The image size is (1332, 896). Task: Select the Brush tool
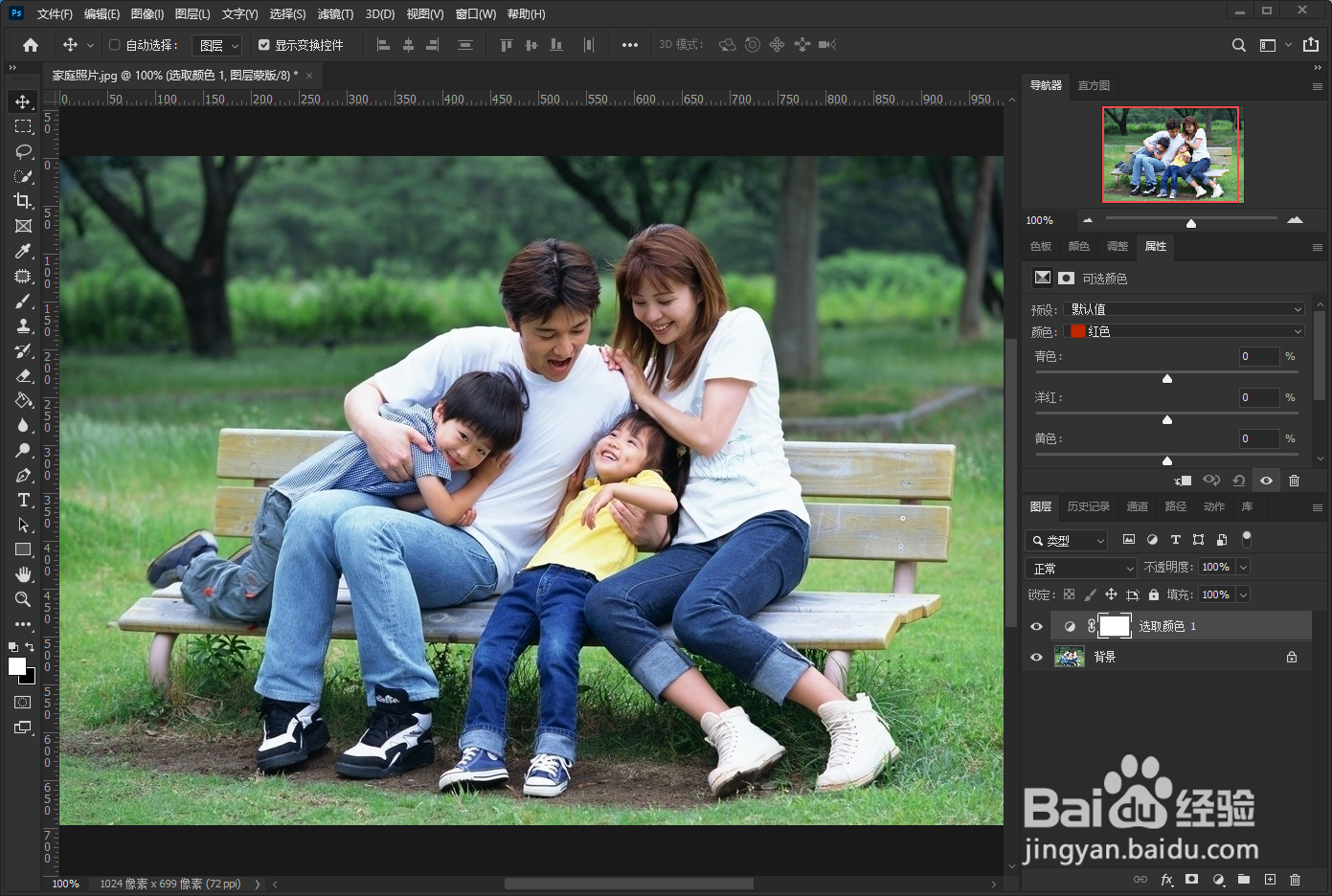(23, 301)
